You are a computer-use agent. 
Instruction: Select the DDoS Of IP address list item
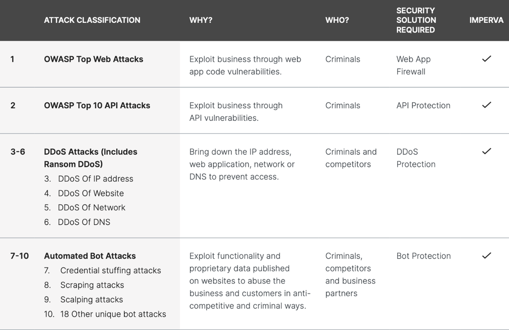[x=89, y=179]
